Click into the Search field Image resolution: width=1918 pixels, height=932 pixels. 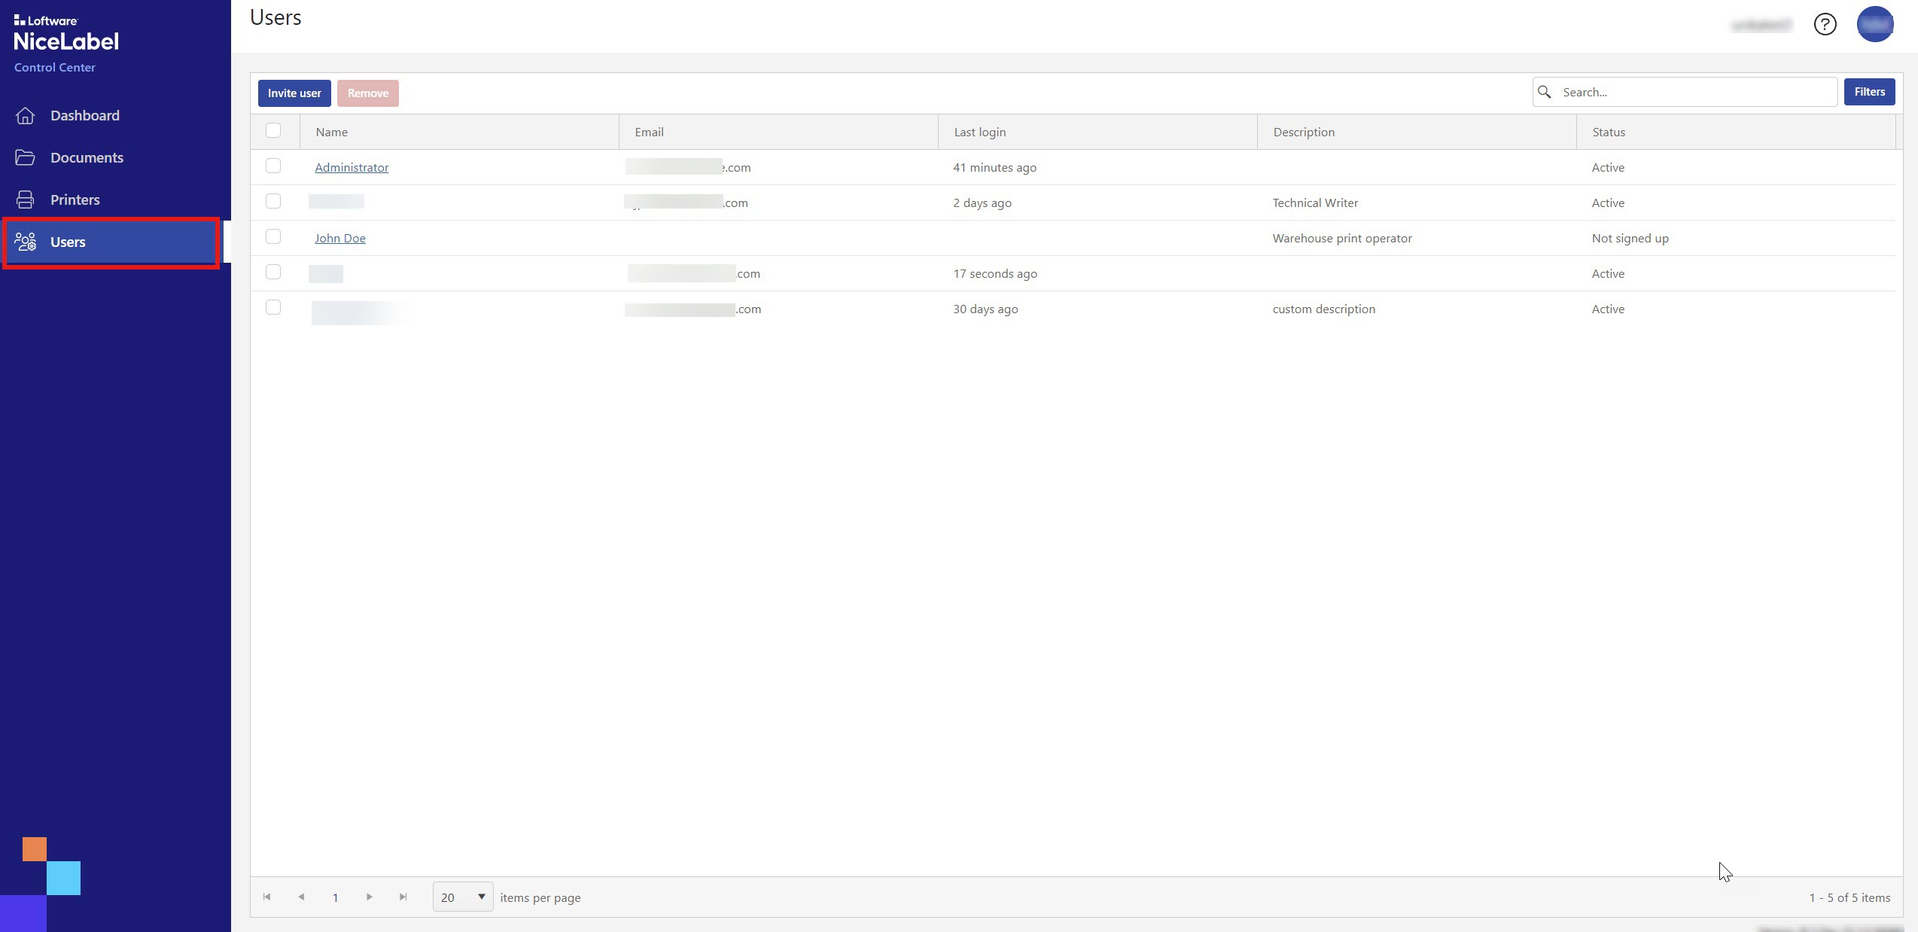pyautogui.click(x=1694, y=92)
